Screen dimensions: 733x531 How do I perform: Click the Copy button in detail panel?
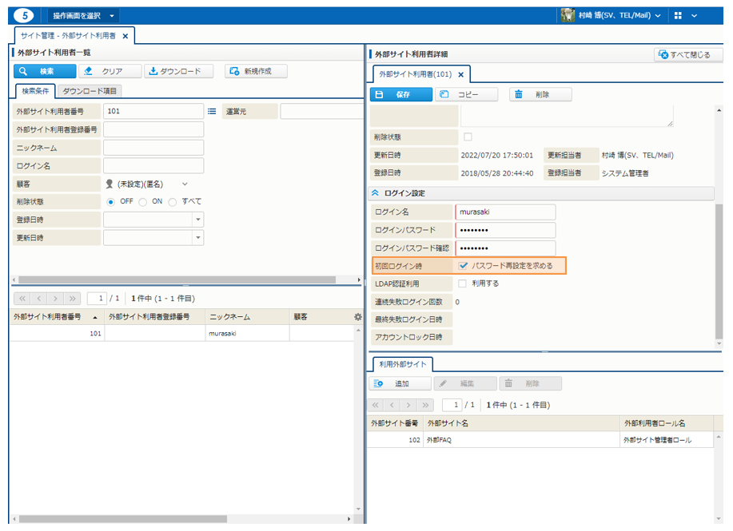click(467, 94)
